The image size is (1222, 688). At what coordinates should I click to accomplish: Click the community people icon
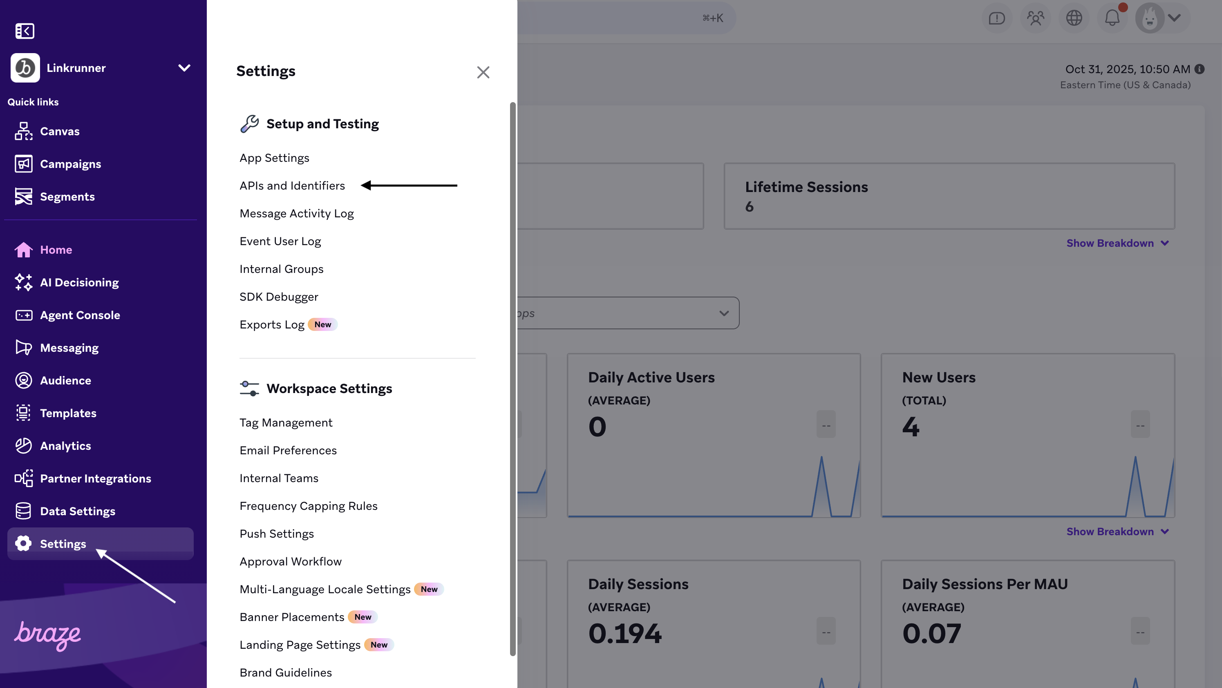click(1036, 18)
